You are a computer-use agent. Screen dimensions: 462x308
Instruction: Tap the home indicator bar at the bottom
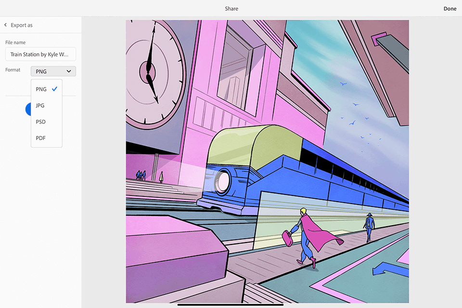231,304
